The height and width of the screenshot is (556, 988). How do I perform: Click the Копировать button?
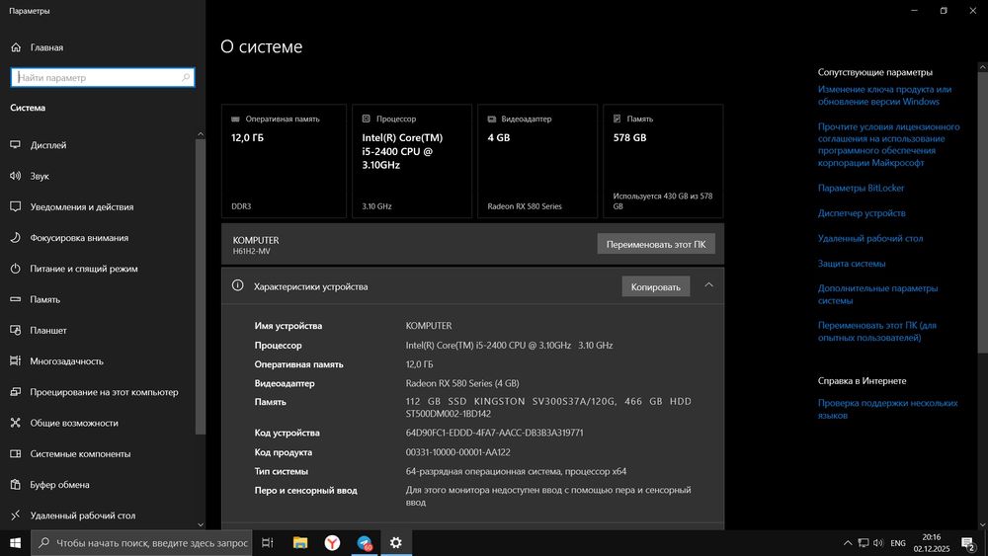655,286
